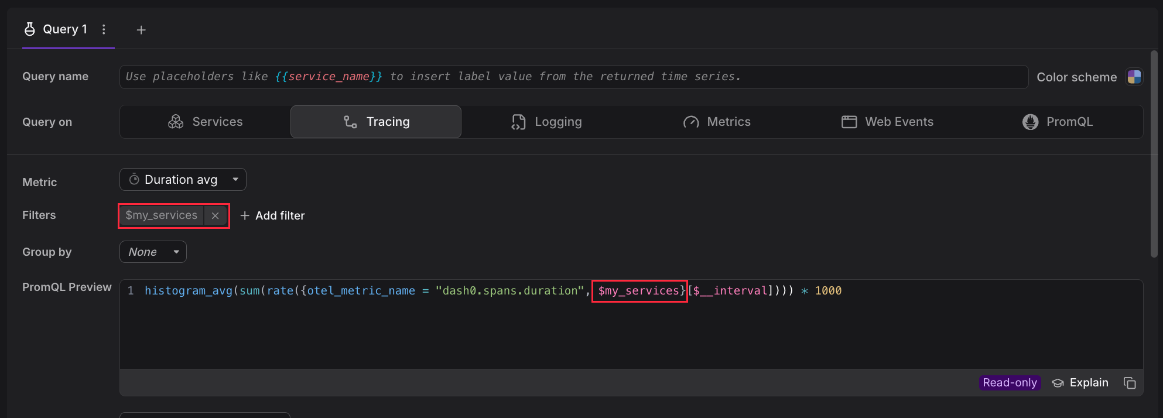Switch query source to Metrics
The image size is (1163, 418).
click(x=717, y=122)
